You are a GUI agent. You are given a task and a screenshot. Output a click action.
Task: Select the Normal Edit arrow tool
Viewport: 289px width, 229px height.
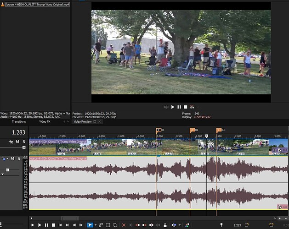click(x=90, y=225)
